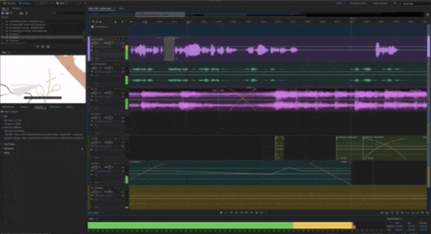The width and height of the screenshot is (431, 234).
Task: Click loop playback icon in Files panel
Action: point(42,46)
